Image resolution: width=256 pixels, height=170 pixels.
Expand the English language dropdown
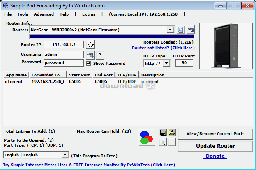(65, 155)
